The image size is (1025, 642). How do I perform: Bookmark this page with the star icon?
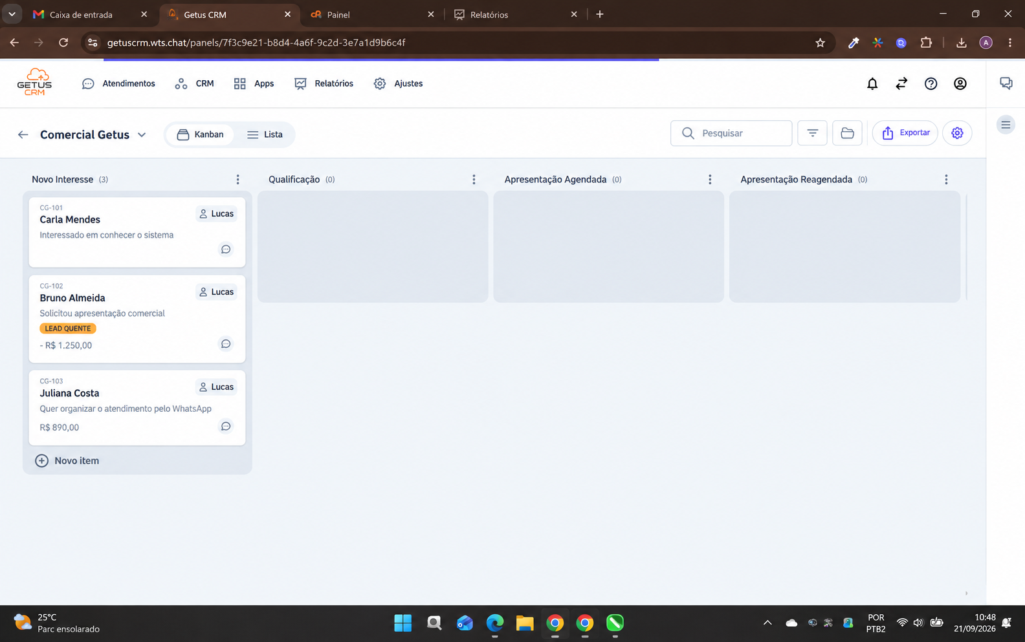821,43
